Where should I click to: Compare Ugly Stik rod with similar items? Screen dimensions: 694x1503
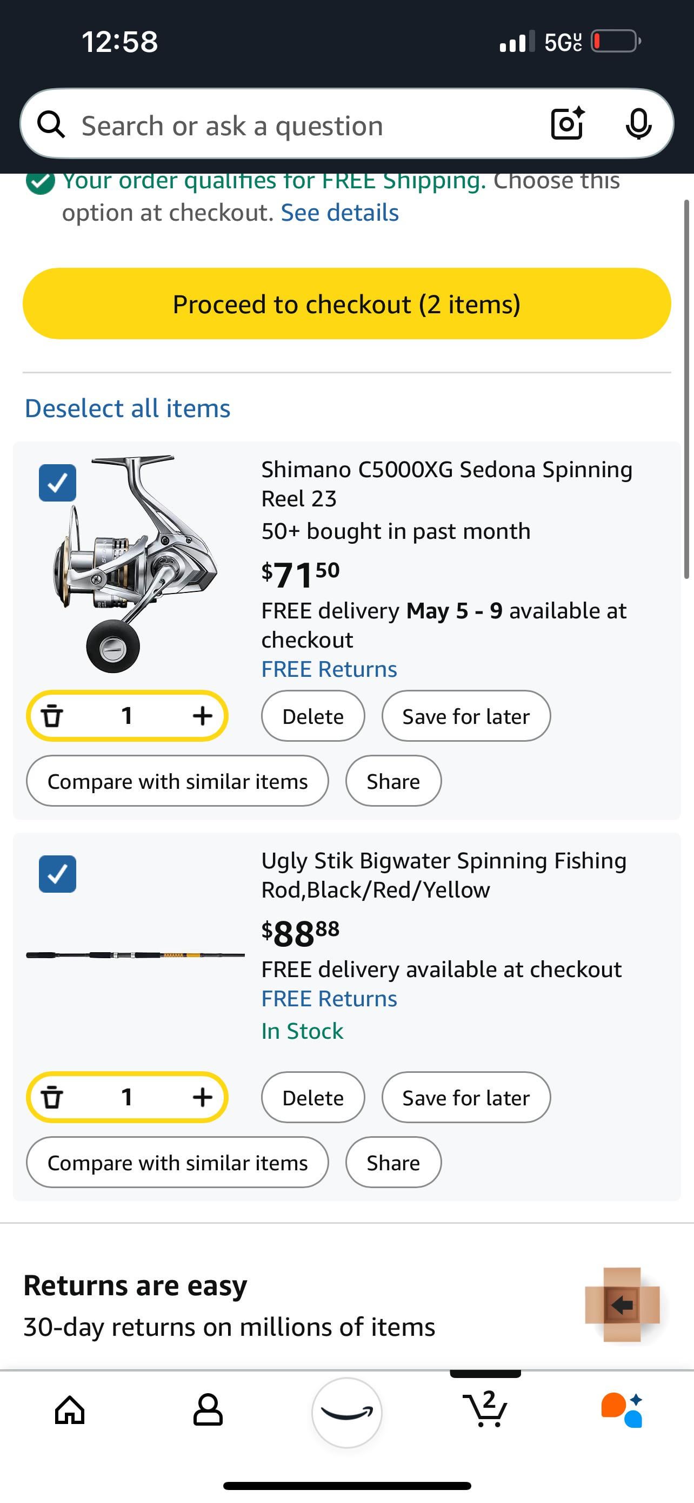point(177,1162)
